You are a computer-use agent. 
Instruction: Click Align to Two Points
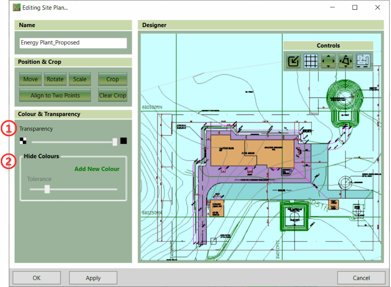point(55,96)
